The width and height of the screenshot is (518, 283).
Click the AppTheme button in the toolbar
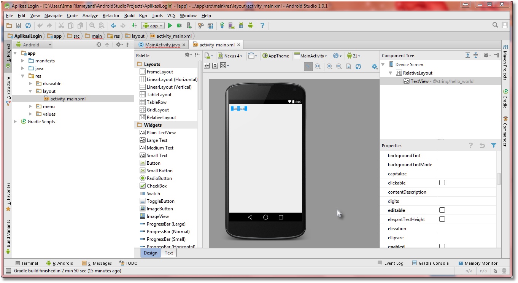[x=275, y=56]
